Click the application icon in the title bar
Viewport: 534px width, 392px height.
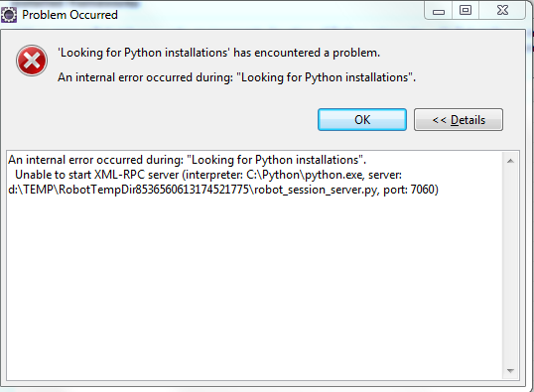[9, 15]
